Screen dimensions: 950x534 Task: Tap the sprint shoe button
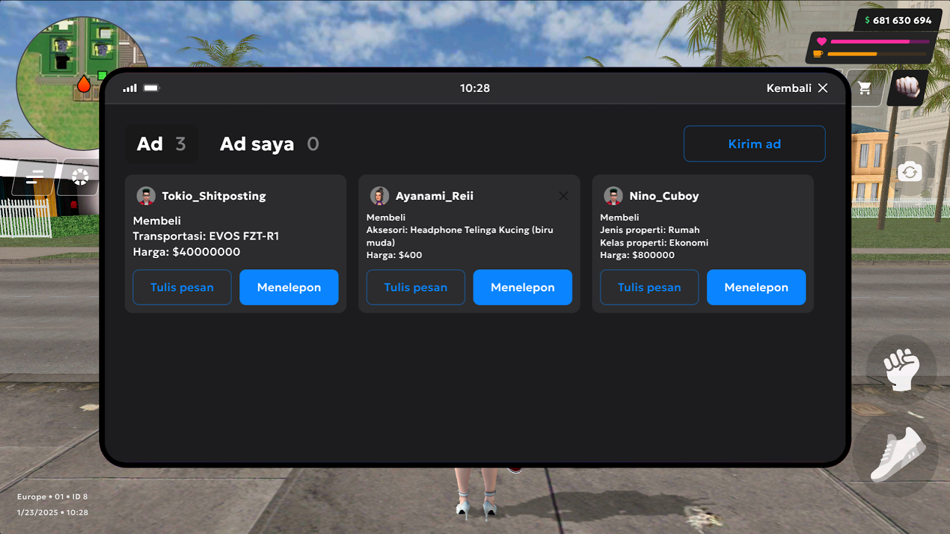895,456
